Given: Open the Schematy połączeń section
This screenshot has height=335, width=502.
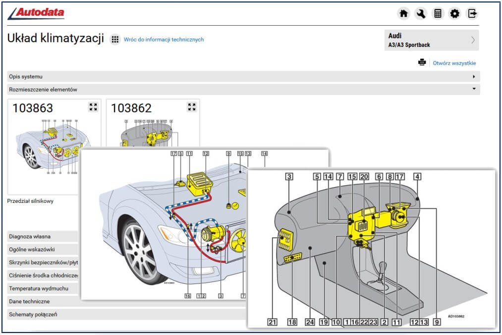Looking at the screenshot, I should pos(126,315).
